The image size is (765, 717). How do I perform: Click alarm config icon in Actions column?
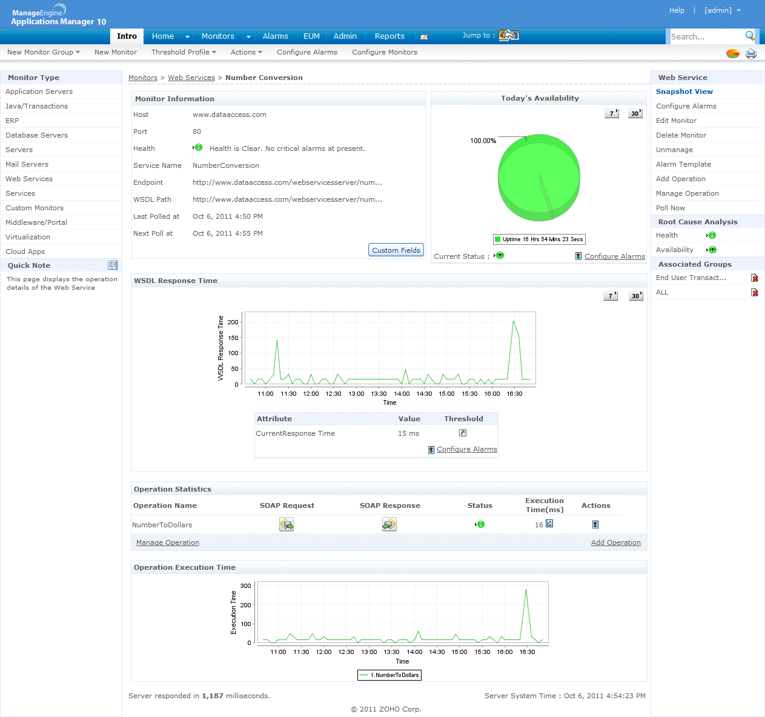pos(595,524)
